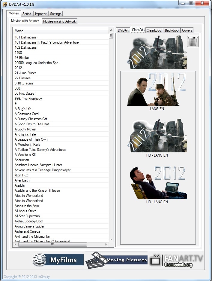
Task: Choose the LANG:EN two-men 2012 clearart
Action: [x=157, y=89]
